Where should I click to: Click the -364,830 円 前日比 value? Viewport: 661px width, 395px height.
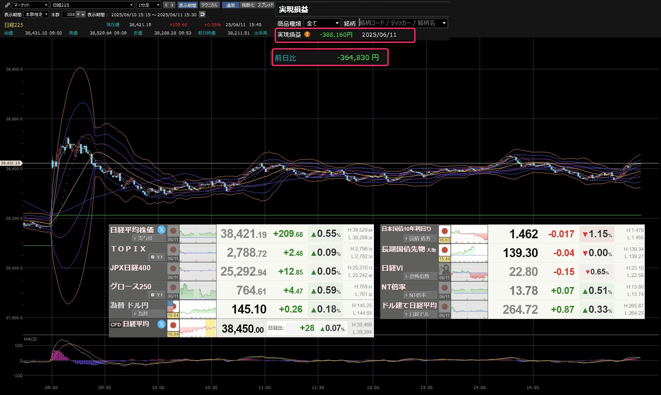pyautogui.click(x=358, y=58)
